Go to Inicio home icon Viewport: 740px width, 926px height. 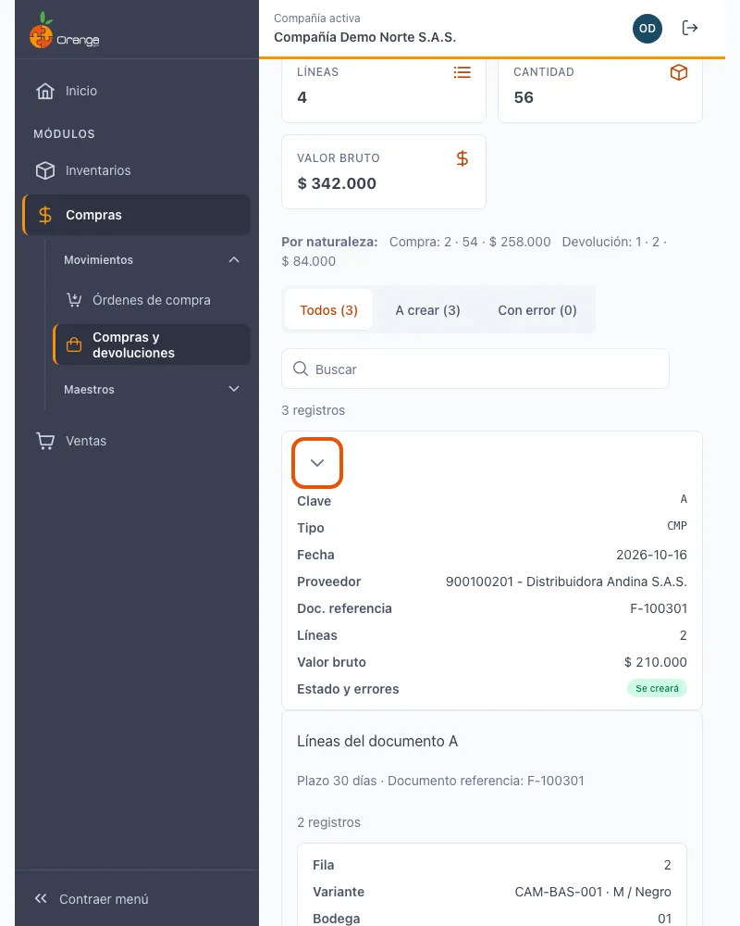point(44,91)
